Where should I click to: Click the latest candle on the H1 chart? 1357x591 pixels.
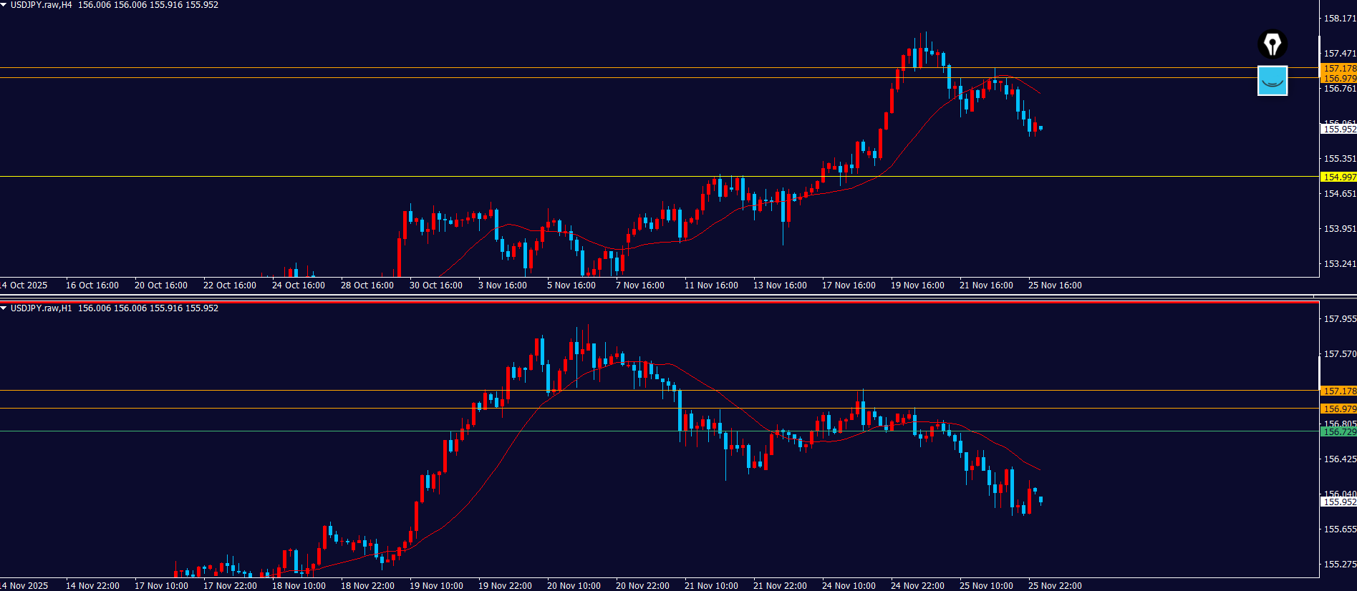[x=1040, y=499]
